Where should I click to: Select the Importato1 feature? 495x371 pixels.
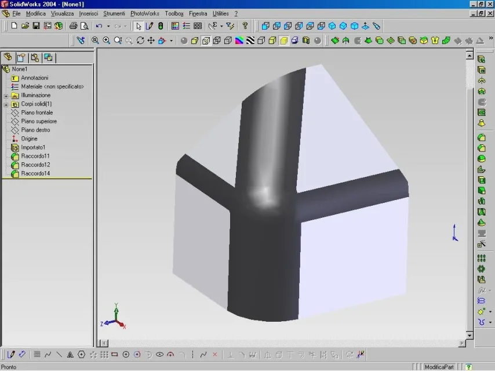pos(33,147)
